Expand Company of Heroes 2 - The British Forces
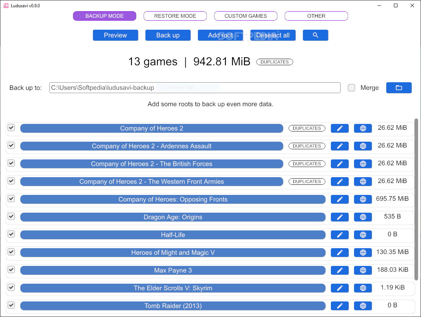 [152, 164]
